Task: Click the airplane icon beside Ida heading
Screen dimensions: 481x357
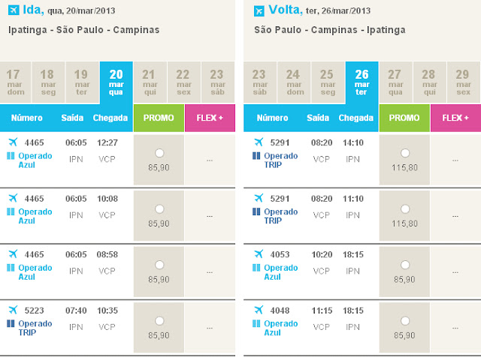Action: [x=14, y=10]
